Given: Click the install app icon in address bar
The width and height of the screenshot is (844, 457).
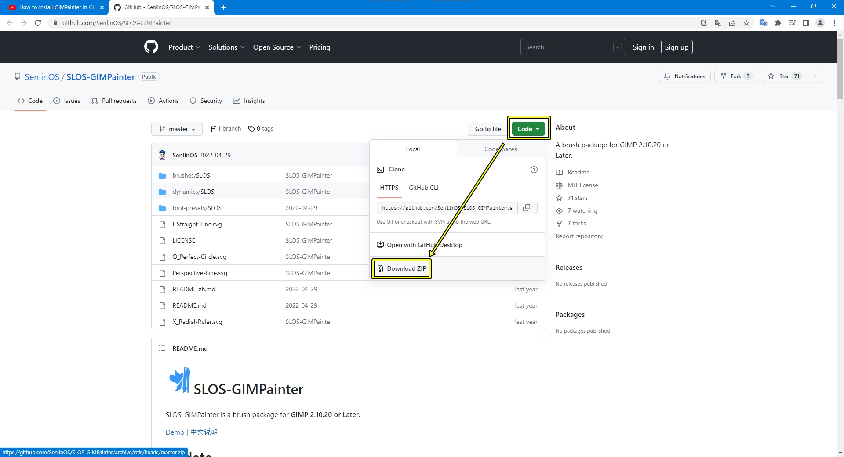Looking at the screenshot, I should [x=704, y=23].
